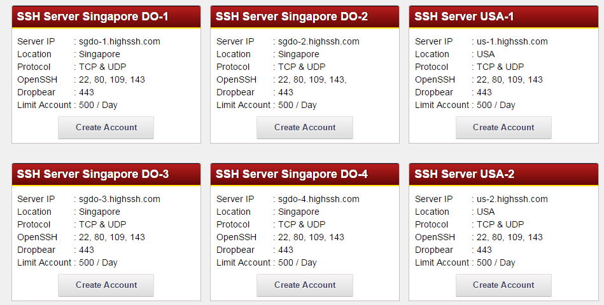Click the sgdo-2.highssh.com server address
Screen dimensions: 604x305
click(x=319, y=41)
